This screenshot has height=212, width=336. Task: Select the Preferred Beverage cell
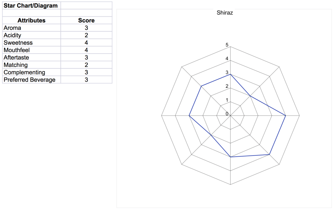(x=31, y=80)
